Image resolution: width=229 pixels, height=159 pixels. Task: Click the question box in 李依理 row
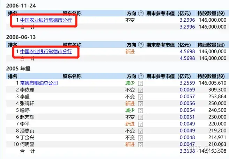(140, 90)
